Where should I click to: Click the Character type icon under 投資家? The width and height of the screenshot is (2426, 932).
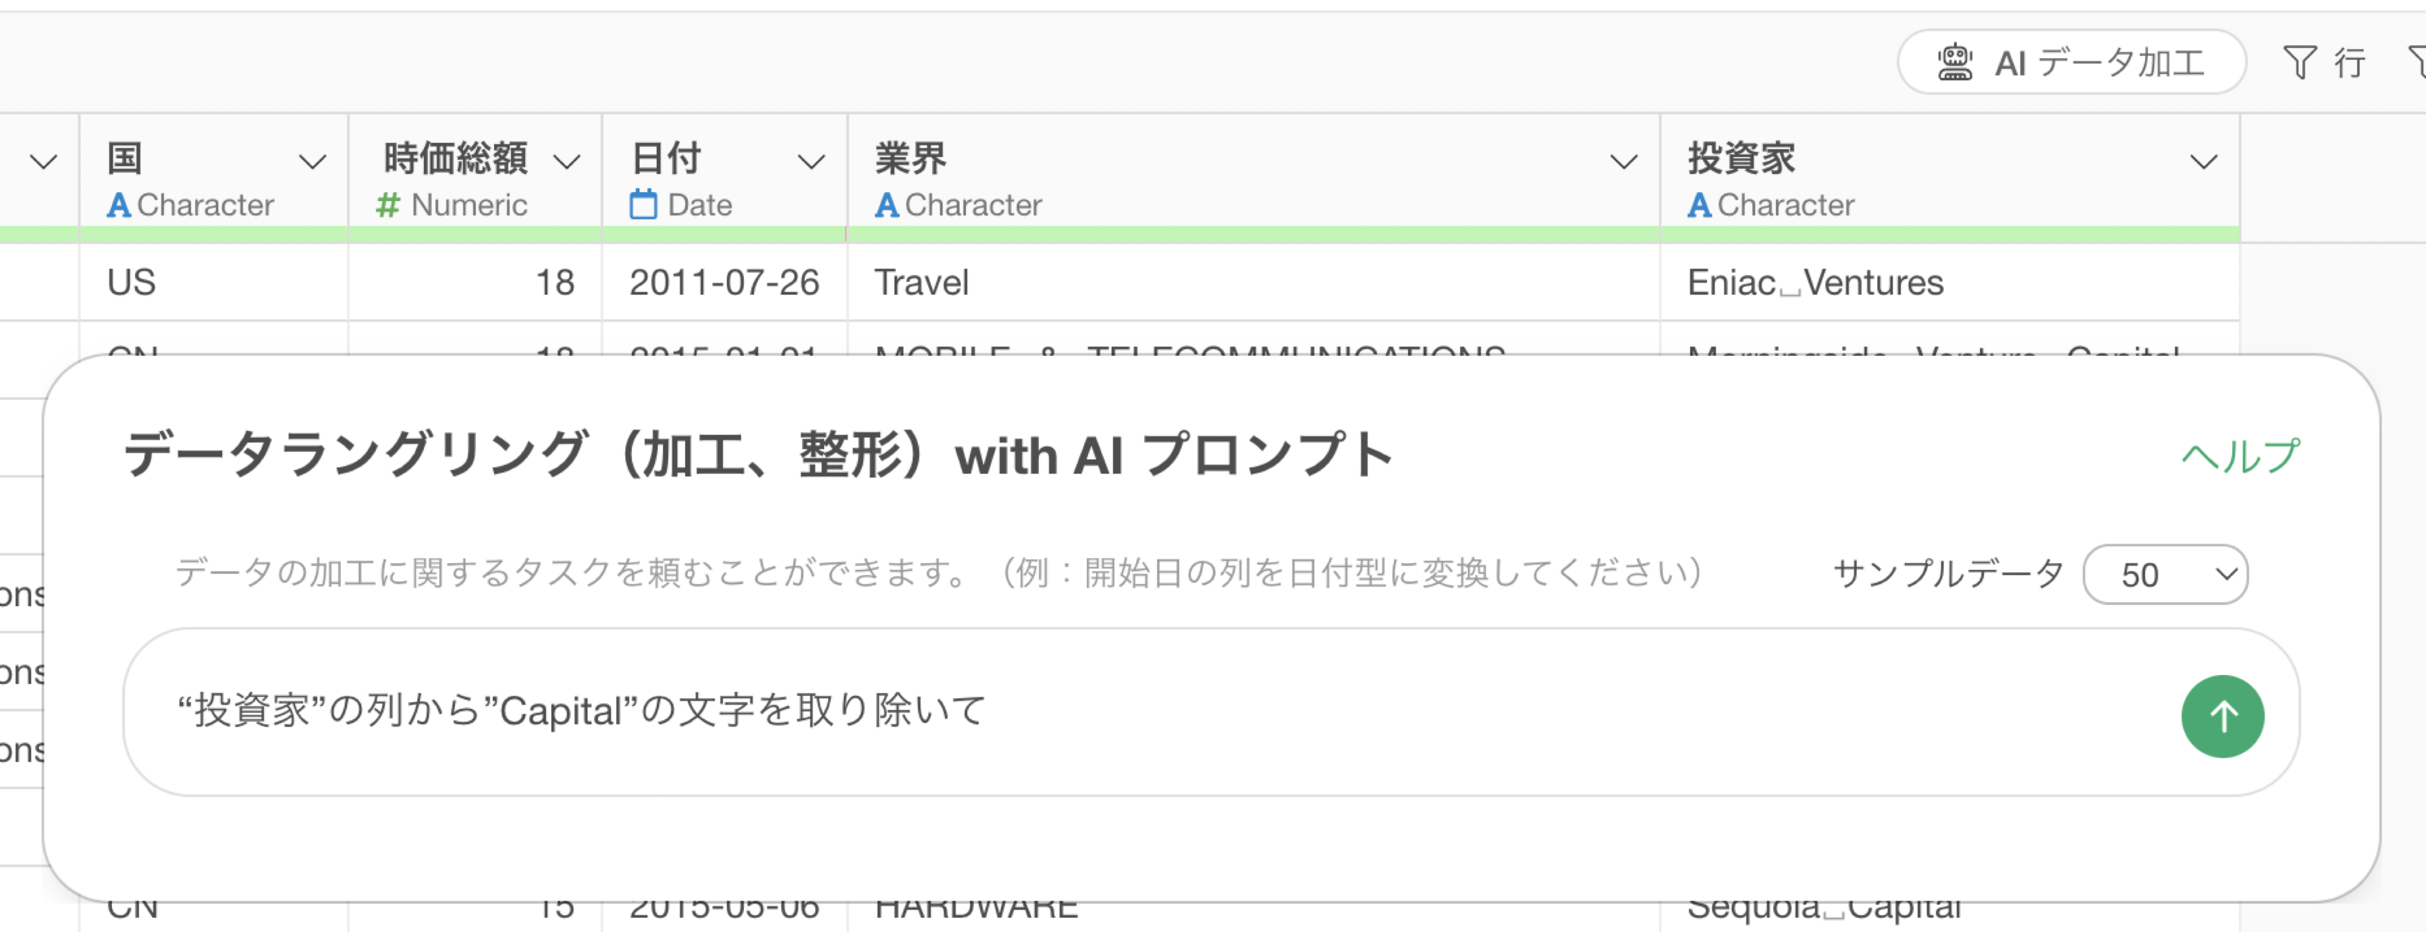pos(1699,205)
